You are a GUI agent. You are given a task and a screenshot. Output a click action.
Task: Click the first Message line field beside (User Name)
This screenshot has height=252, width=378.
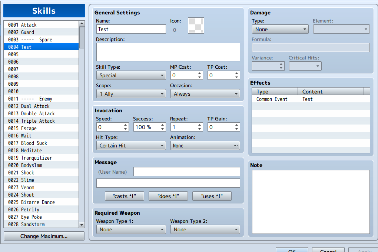pos(186,172)
